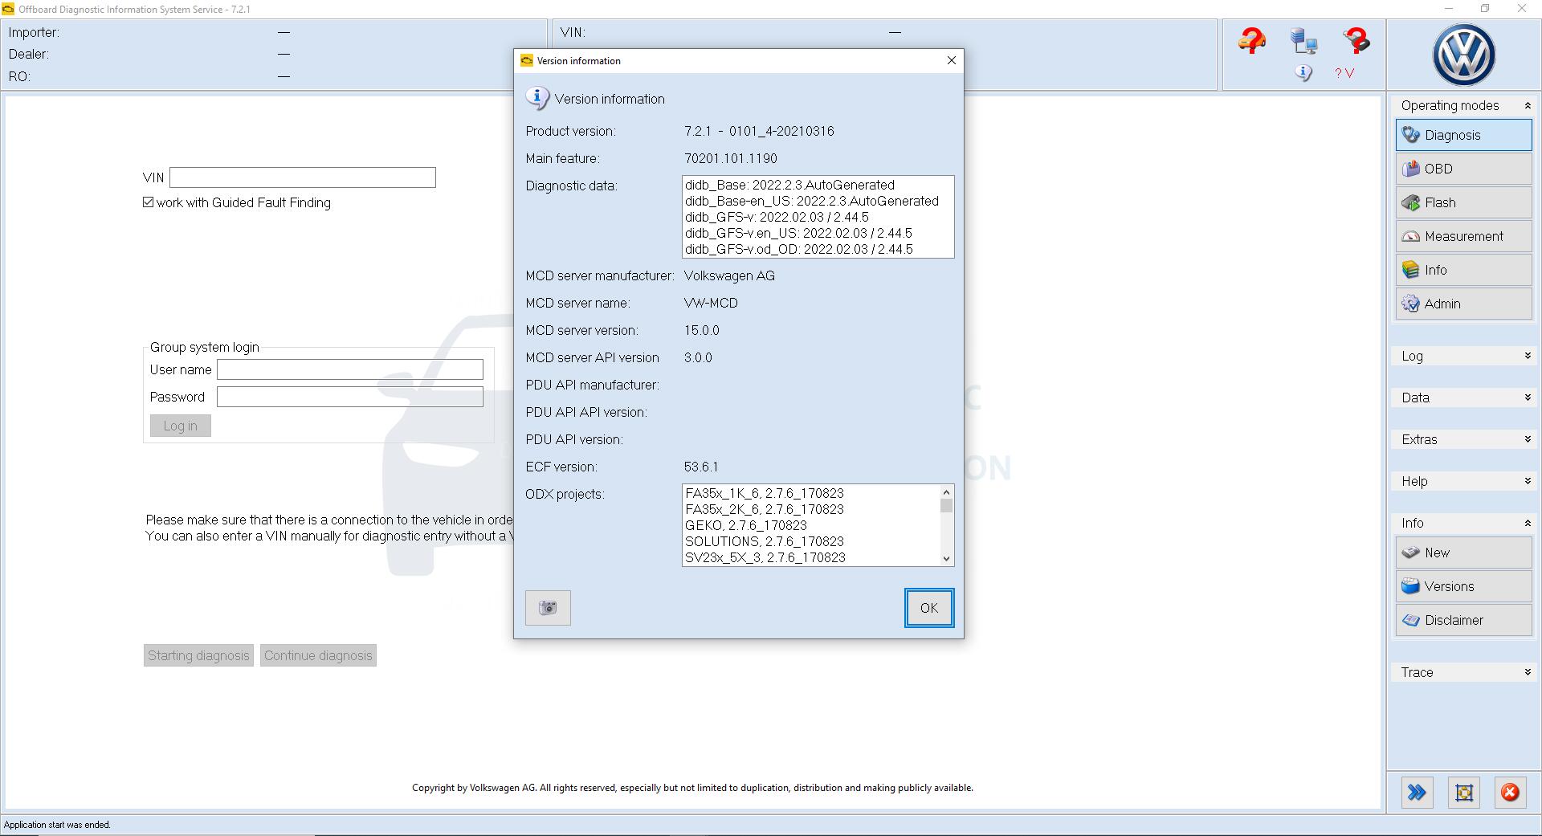Confirm the Version information dialog with OK
This screenshot has height=836, width=1542.
[x=929, y=608]
